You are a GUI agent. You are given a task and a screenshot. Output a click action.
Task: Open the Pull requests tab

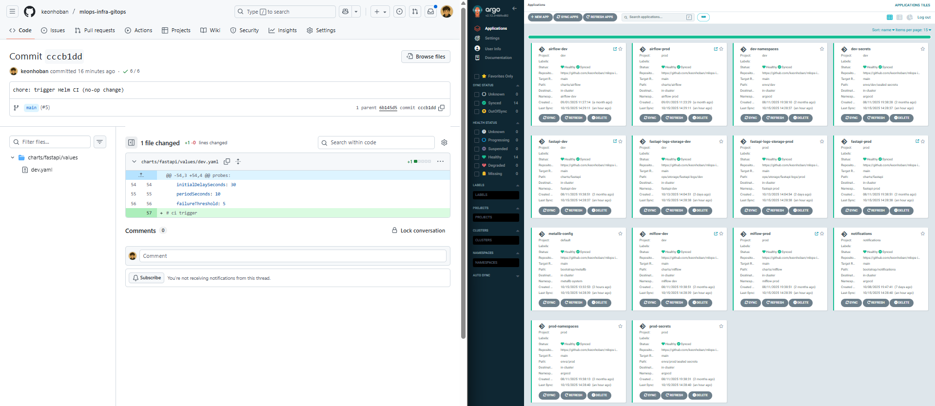(95, 30)
